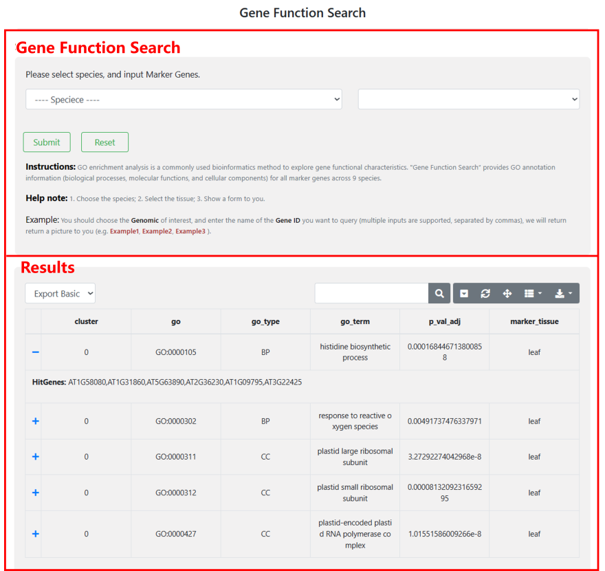Click into the results table search field
Viewport: 605px width, 571px height.
(x=371, y=294)
